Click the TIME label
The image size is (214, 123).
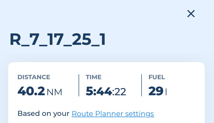tap(94, 77)
